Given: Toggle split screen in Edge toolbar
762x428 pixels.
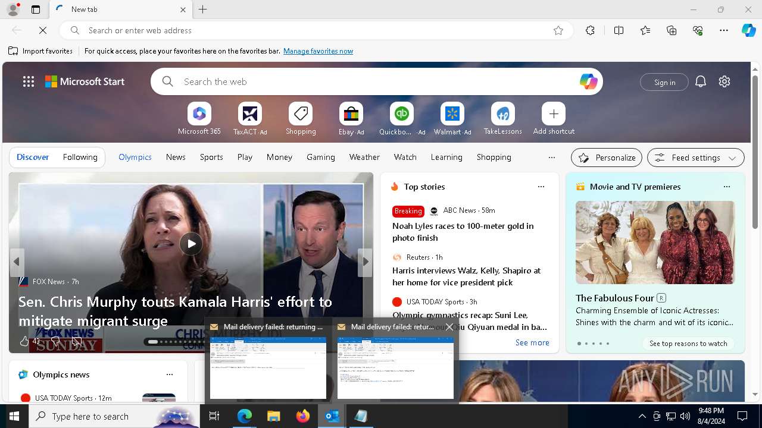Looking at the screenshot, I should coord(619,30).
